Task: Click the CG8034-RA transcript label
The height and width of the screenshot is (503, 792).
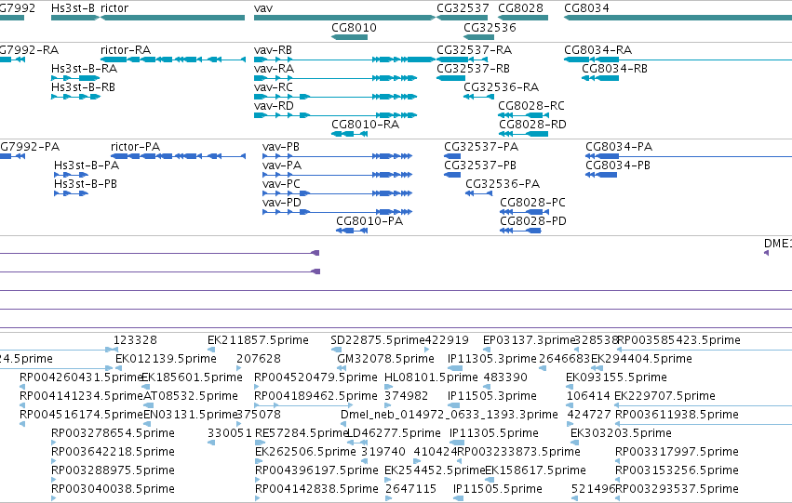Action: (598, 50)
